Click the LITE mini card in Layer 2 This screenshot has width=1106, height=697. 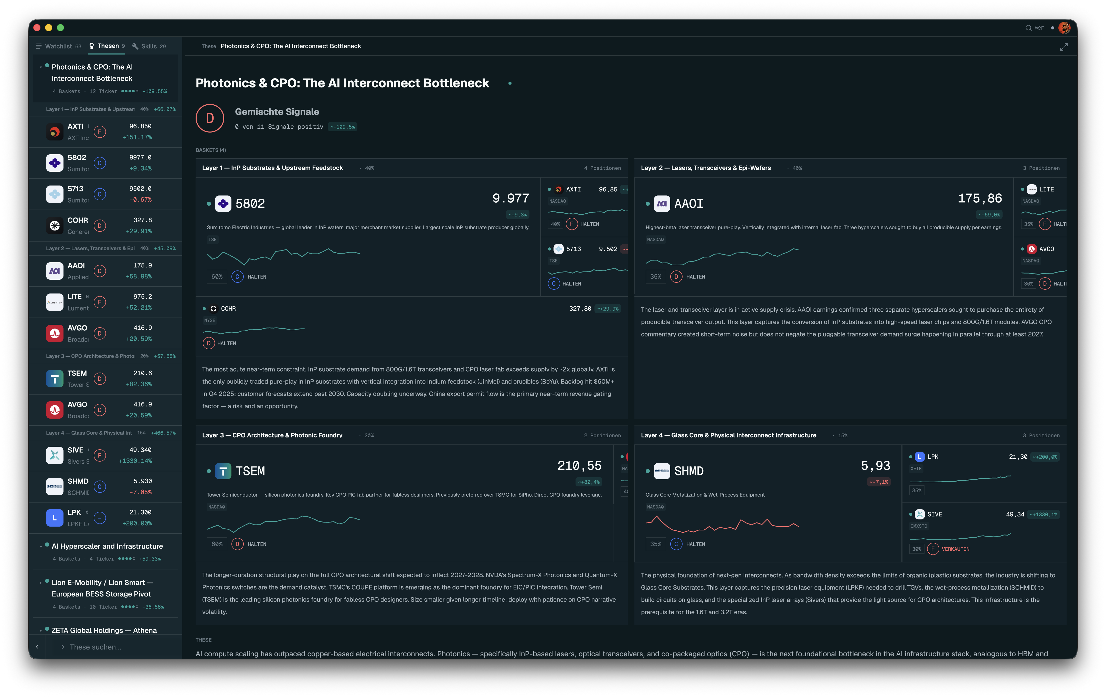point(1040,207)
